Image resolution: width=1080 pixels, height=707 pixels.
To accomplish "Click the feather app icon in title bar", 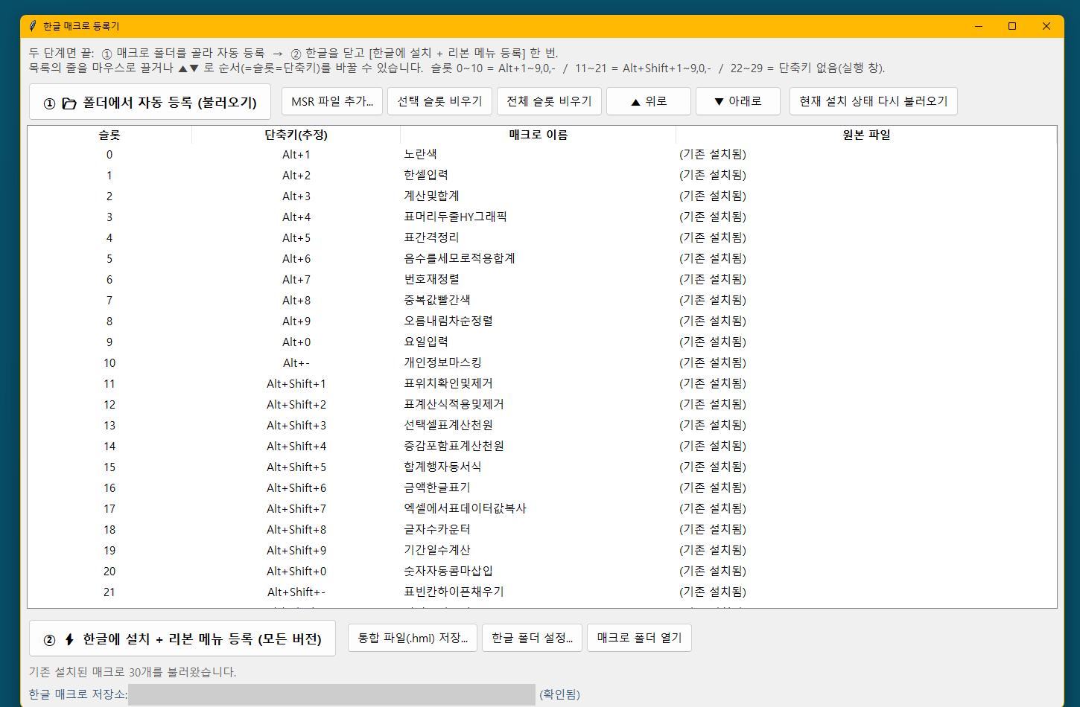I will (x=33, y=26).
